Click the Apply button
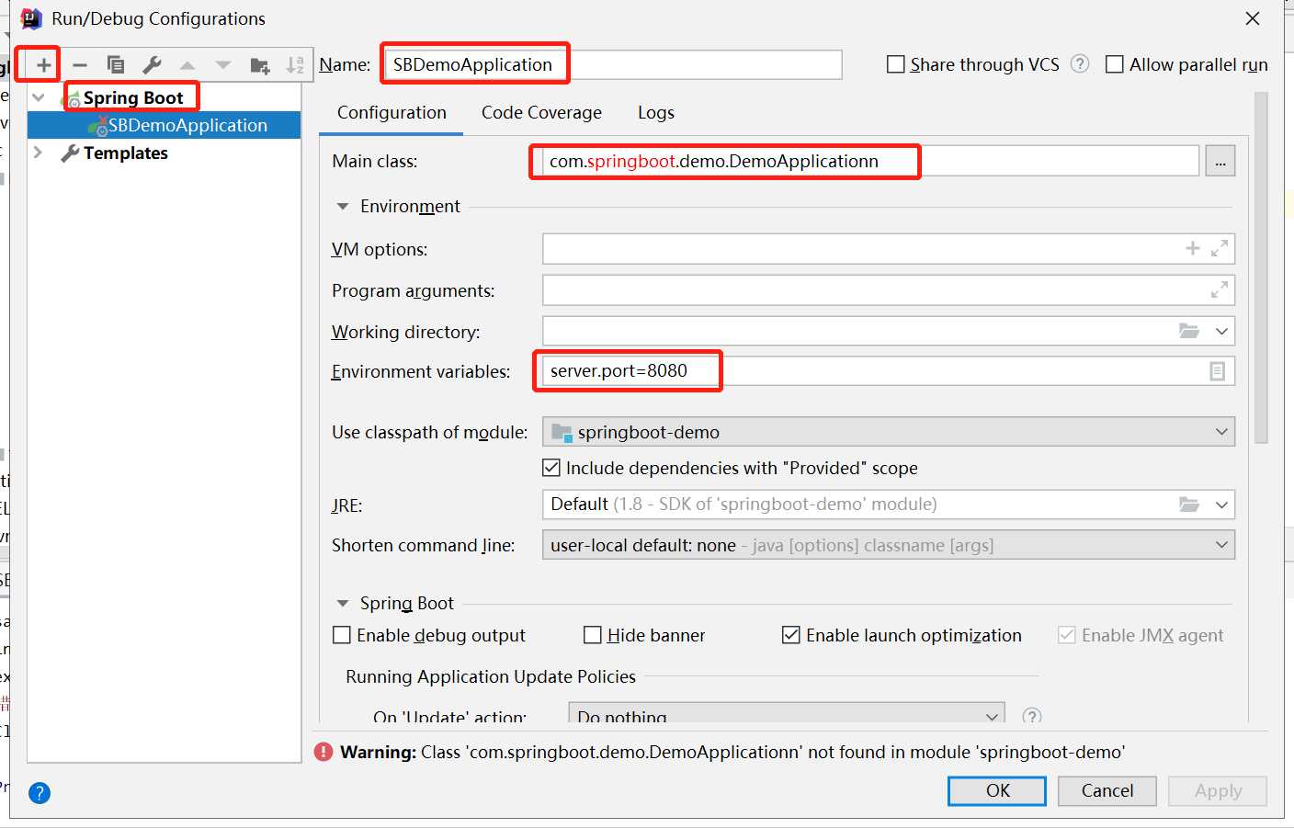 tap(1218, 790)
